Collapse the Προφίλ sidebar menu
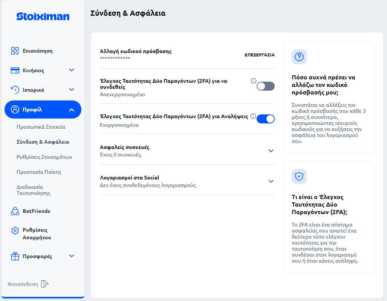Screen dimensions: 387x301 click(x=72, y=110)
